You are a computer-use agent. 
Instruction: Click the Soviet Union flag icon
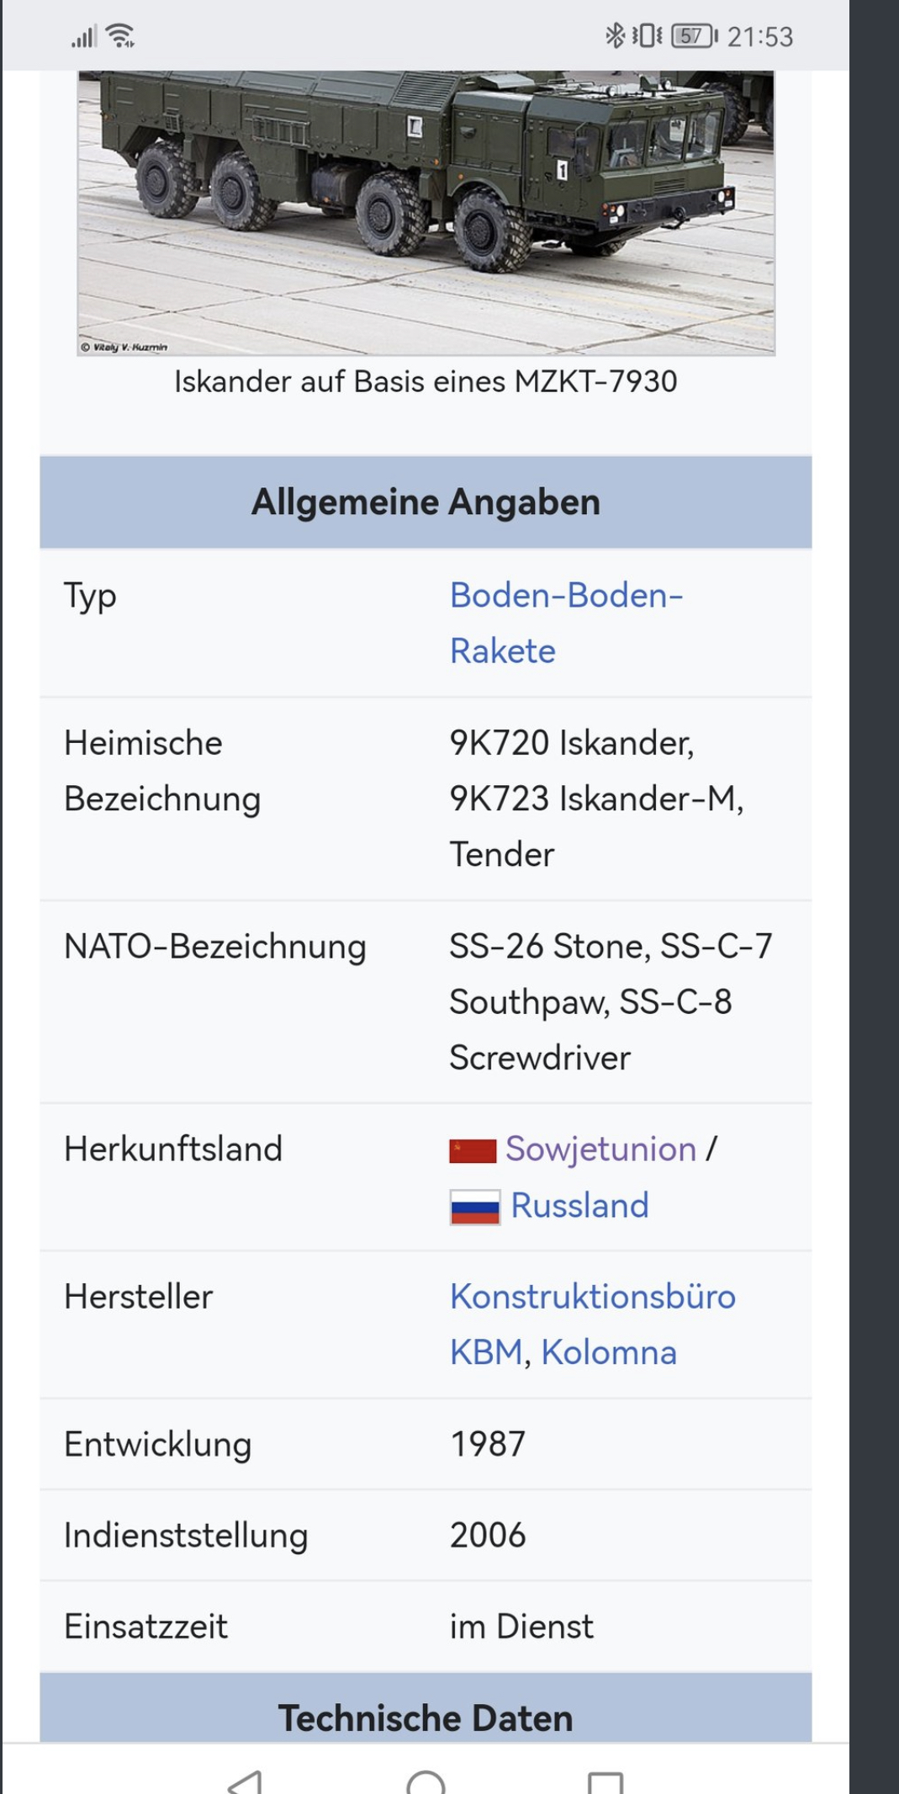(473, 1150)
